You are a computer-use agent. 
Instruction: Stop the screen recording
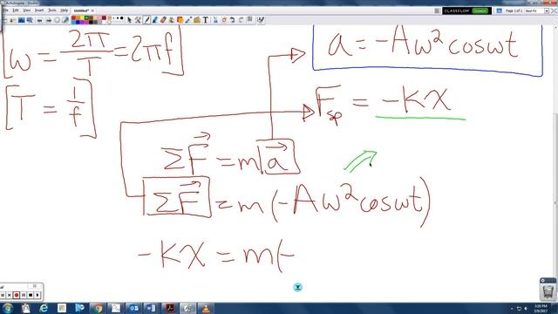[x=31, y=295]
